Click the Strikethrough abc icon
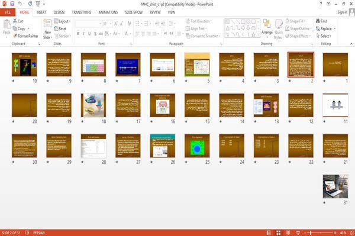355x236 pixels. (101, 34)
